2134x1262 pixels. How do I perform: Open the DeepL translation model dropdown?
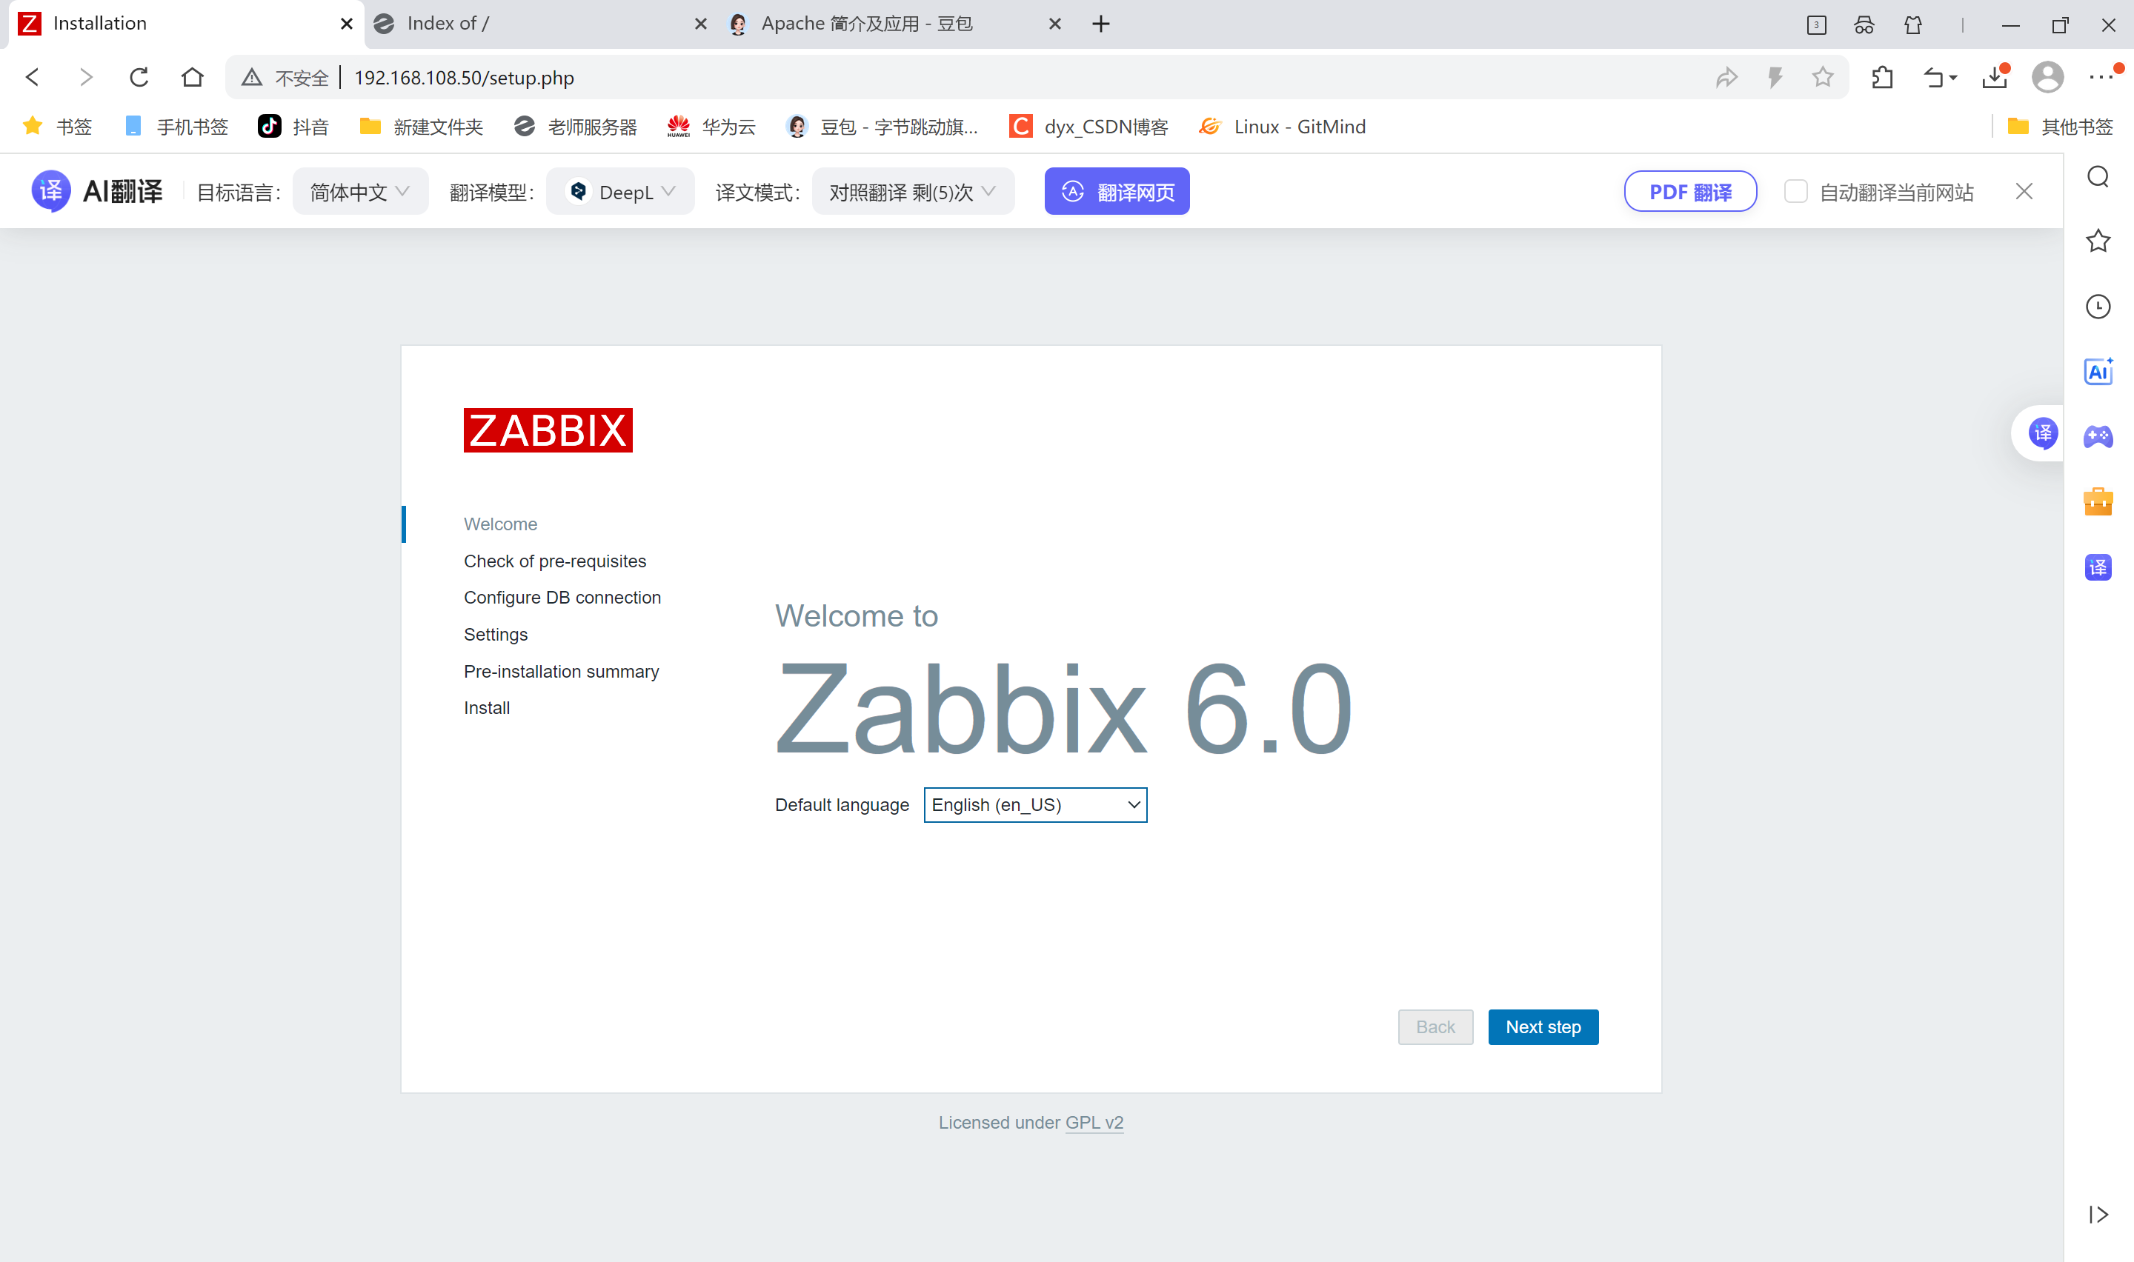[x=621, y=193]
